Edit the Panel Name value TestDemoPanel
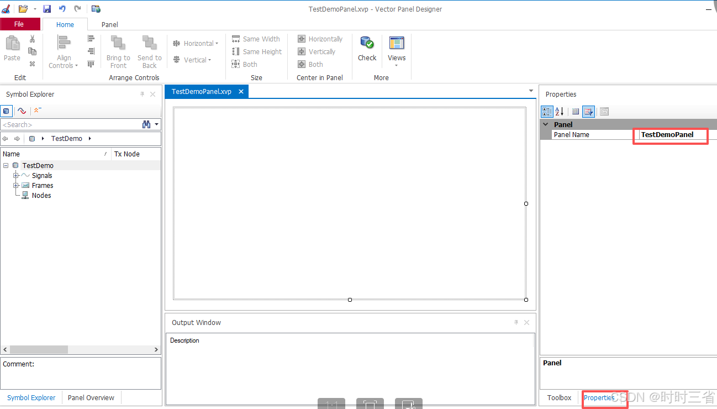 tap(678, 134)
